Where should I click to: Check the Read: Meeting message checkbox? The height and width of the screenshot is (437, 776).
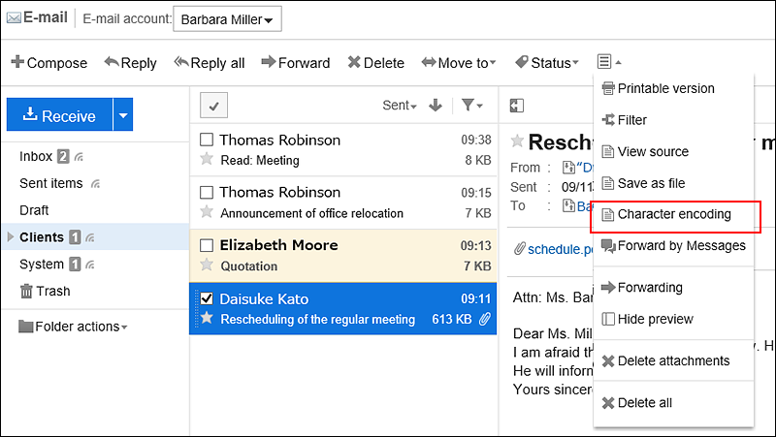click(207, 140)
